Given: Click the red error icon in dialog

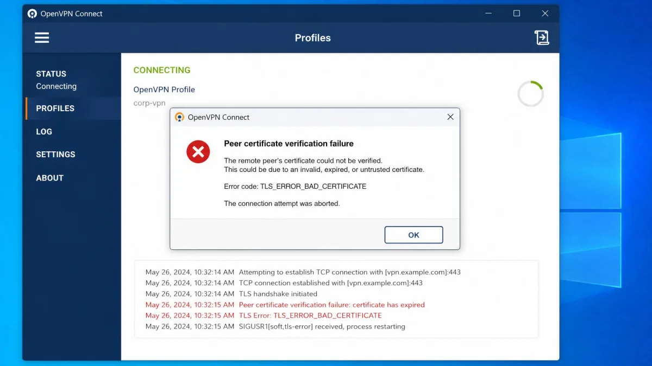Looking at the screenshot, I should [x=198, y=152].
